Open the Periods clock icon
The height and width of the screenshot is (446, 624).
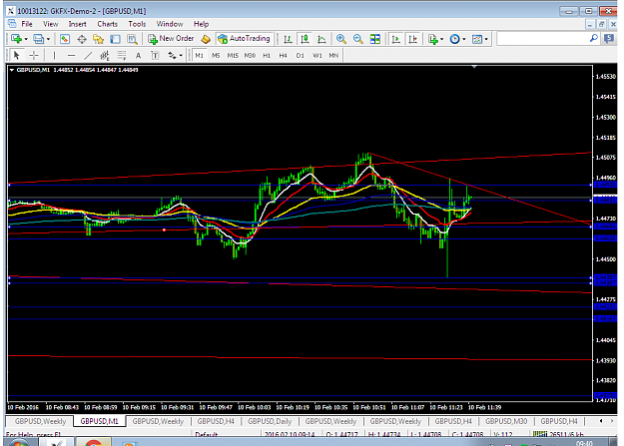454,39
